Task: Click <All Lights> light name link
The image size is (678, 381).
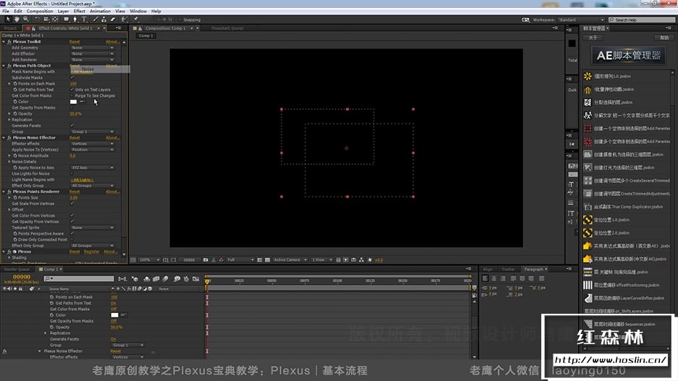Action: pos(82,180)
